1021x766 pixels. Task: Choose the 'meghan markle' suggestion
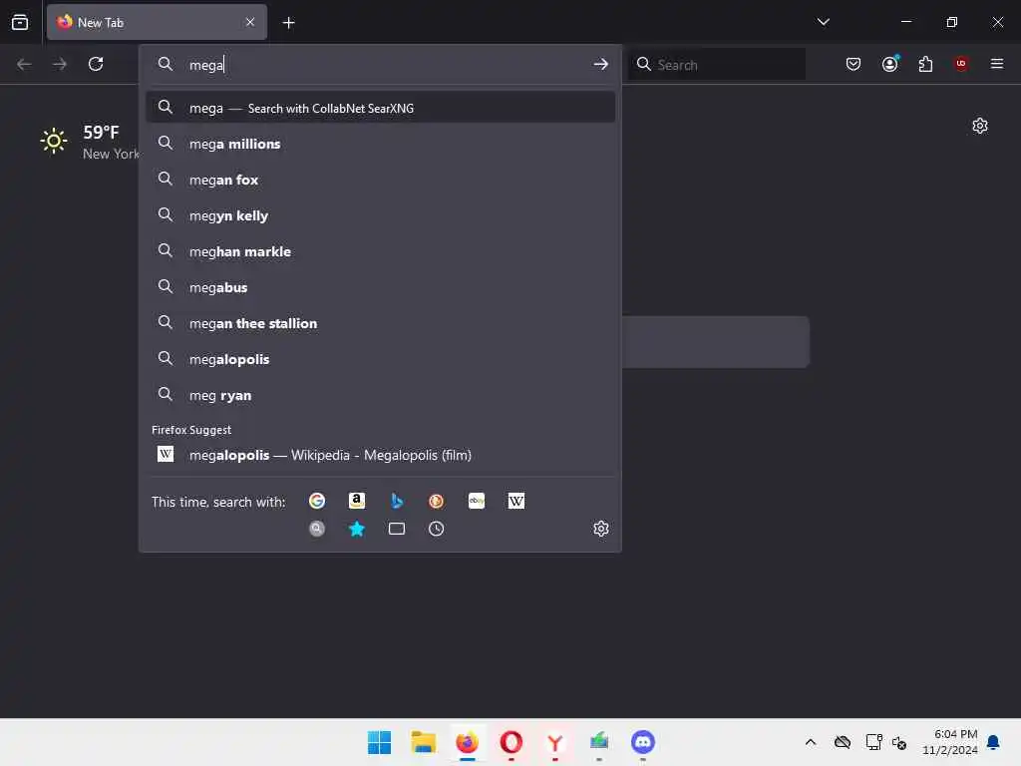(x=380, y=251)
